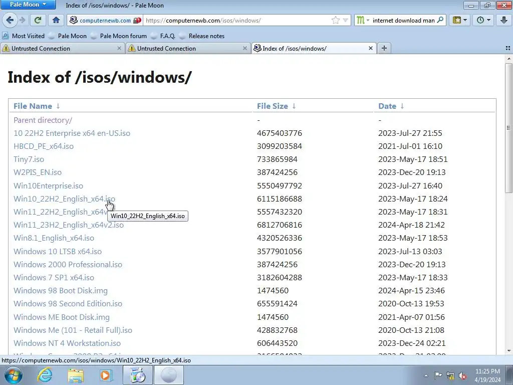Viewport: 513px width, 385px height.
Task: Close the first Untrusted Connection tab
Action: click(119, 48)
